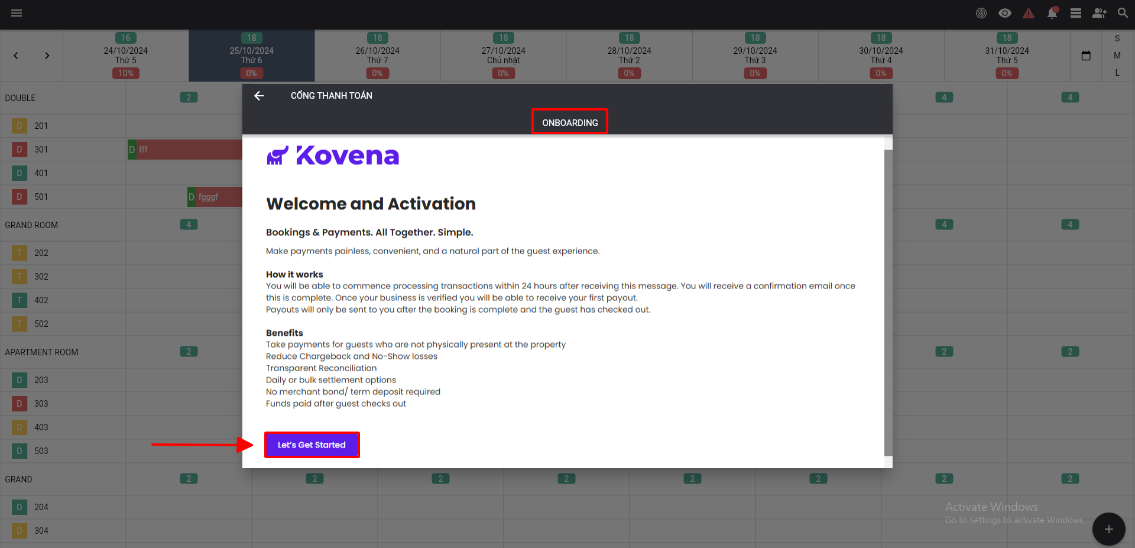
Task: Select the 29/10/2024 date column header
Action: 755,56
